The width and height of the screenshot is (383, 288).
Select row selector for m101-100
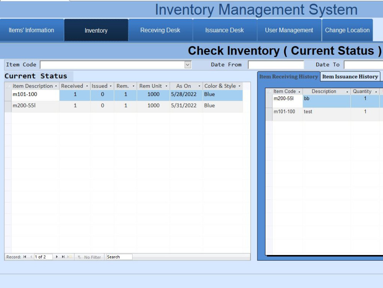pyautogui.click(x=8, y=95)
